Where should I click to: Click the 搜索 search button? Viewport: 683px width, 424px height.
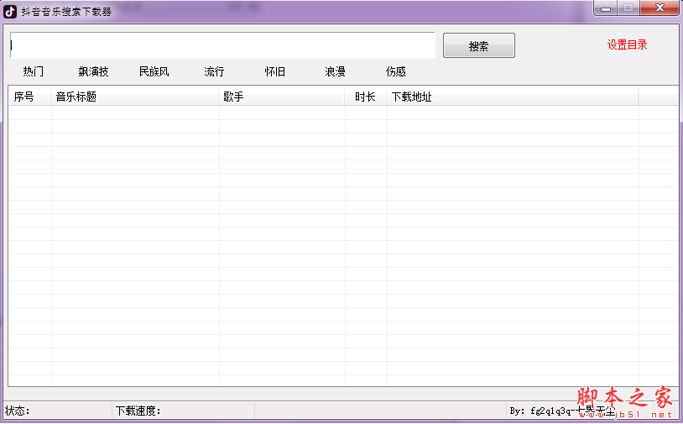[479, 45]
